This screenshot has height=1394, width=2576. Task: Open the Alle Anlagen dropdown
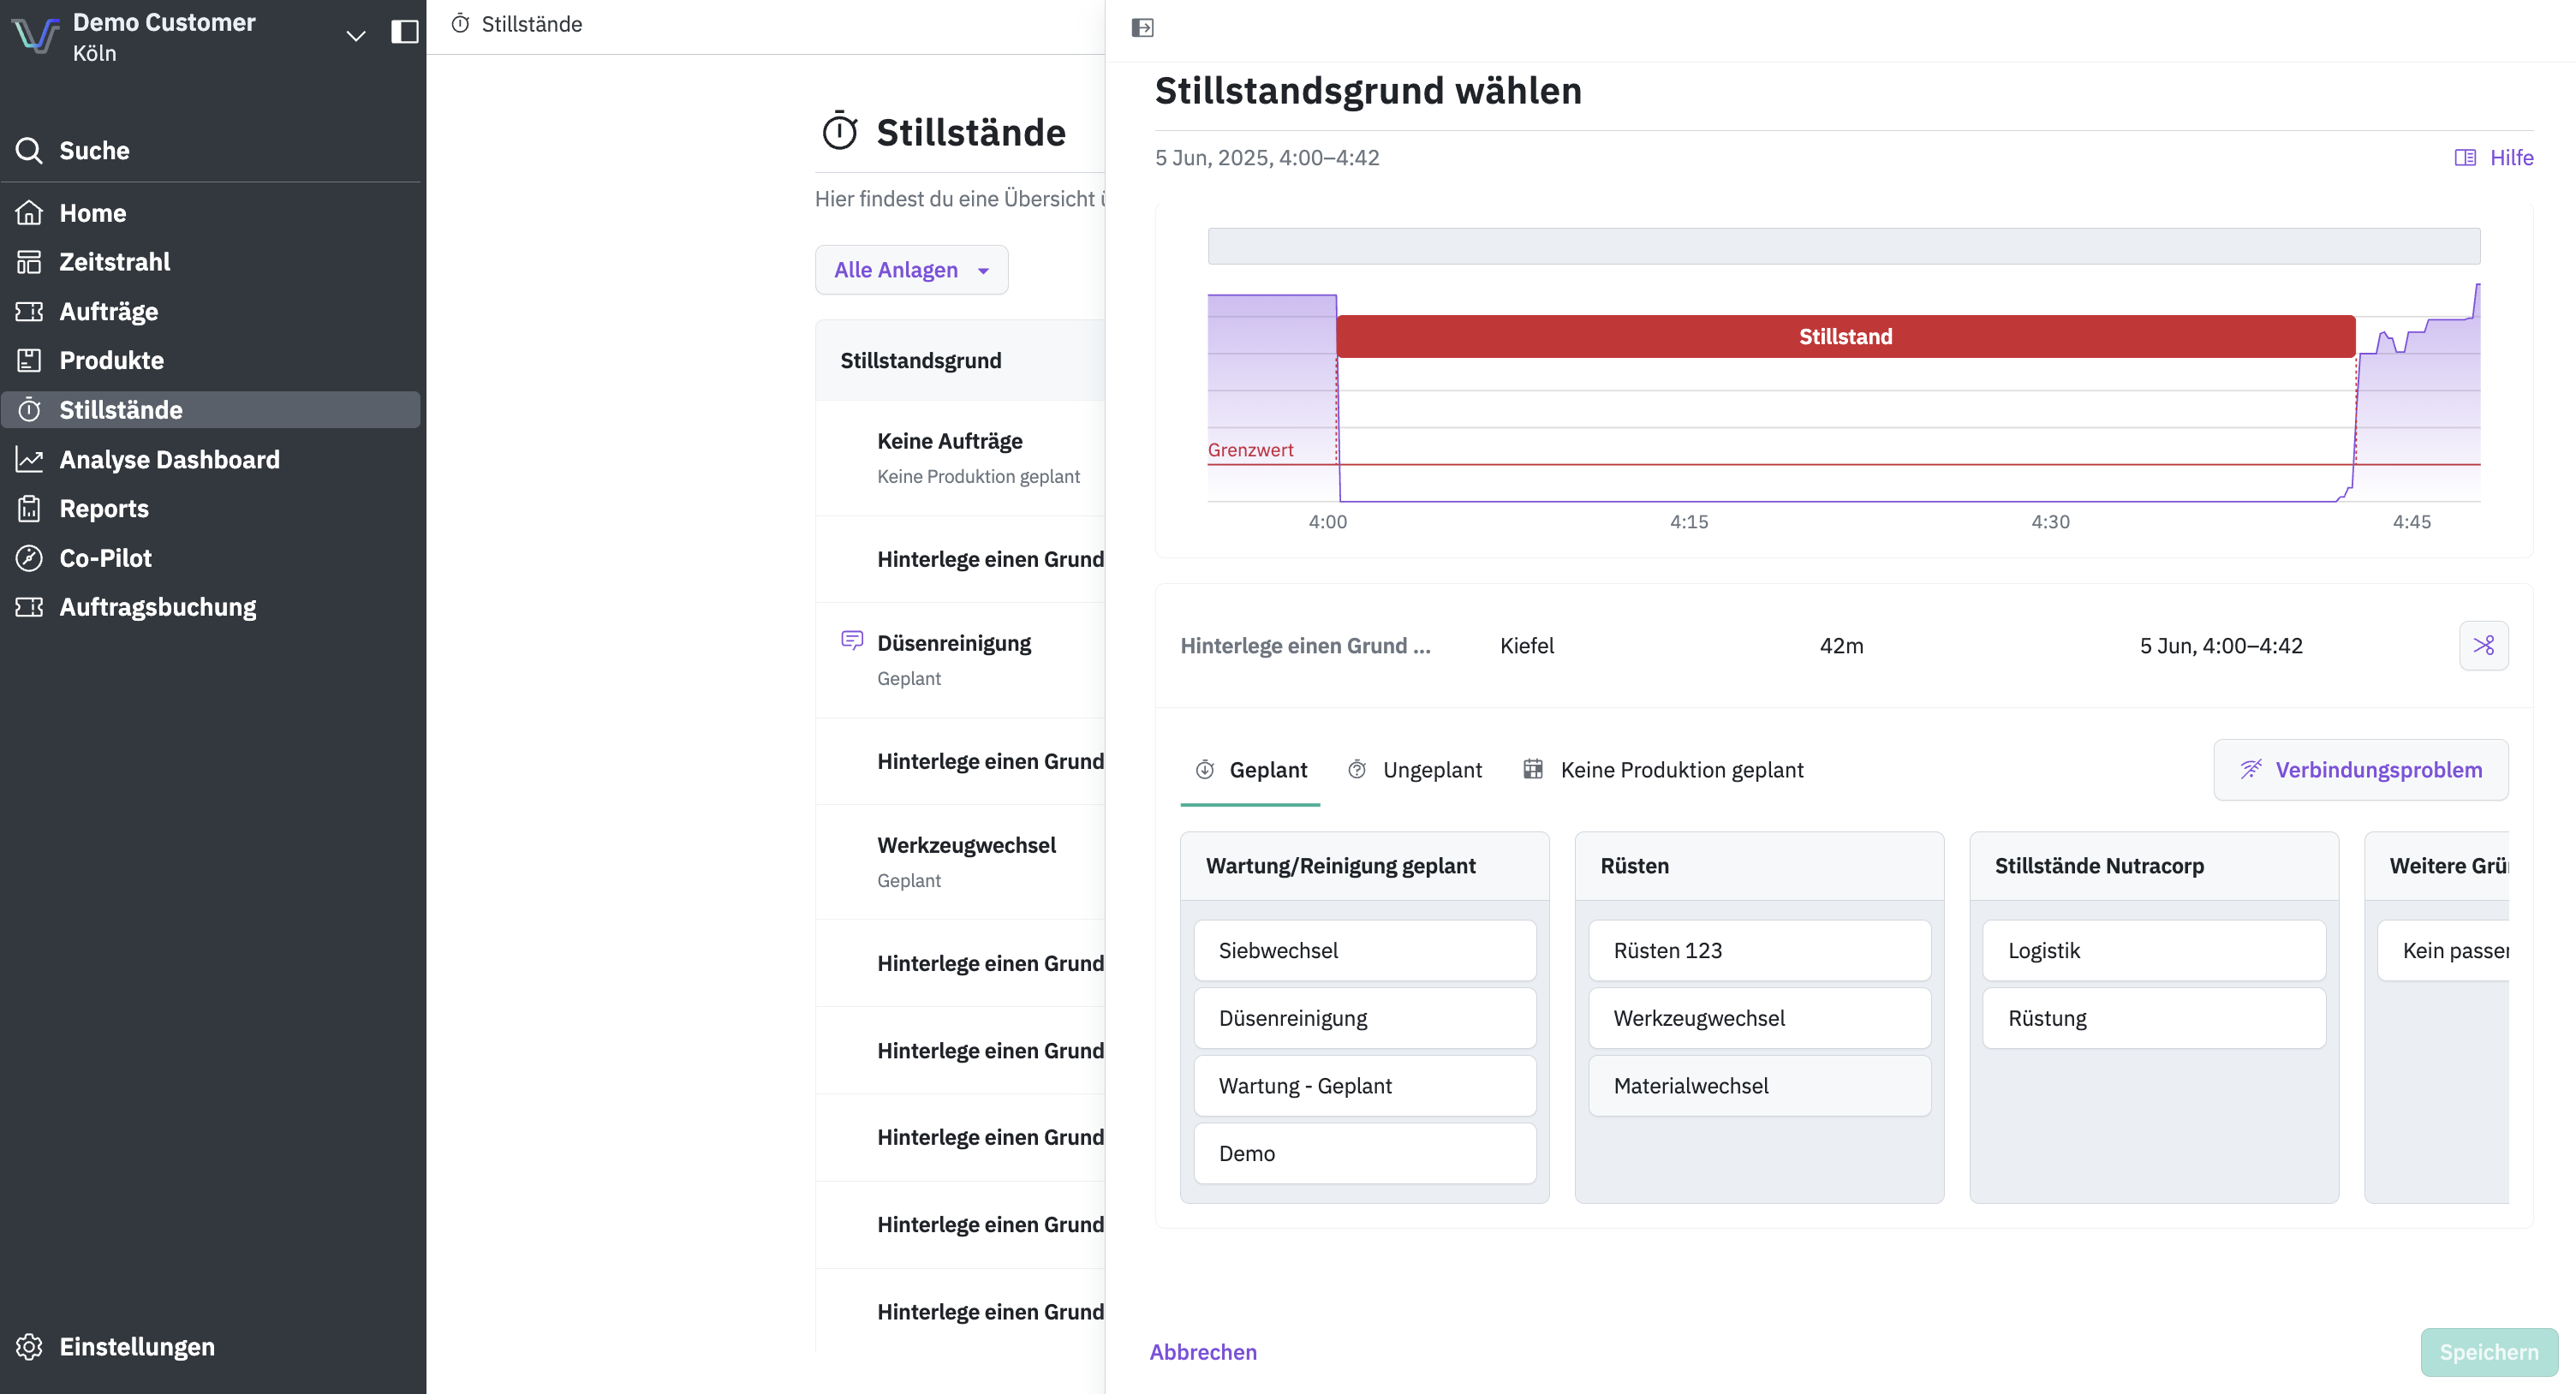click(x=911, y=270)
